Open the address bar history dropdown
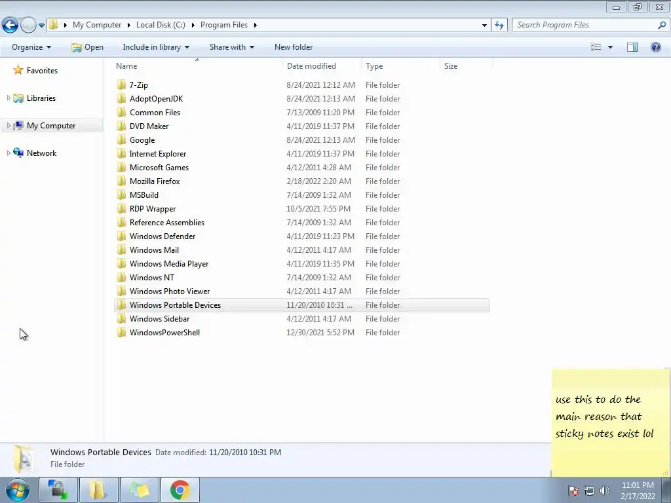 click(484, 25)
